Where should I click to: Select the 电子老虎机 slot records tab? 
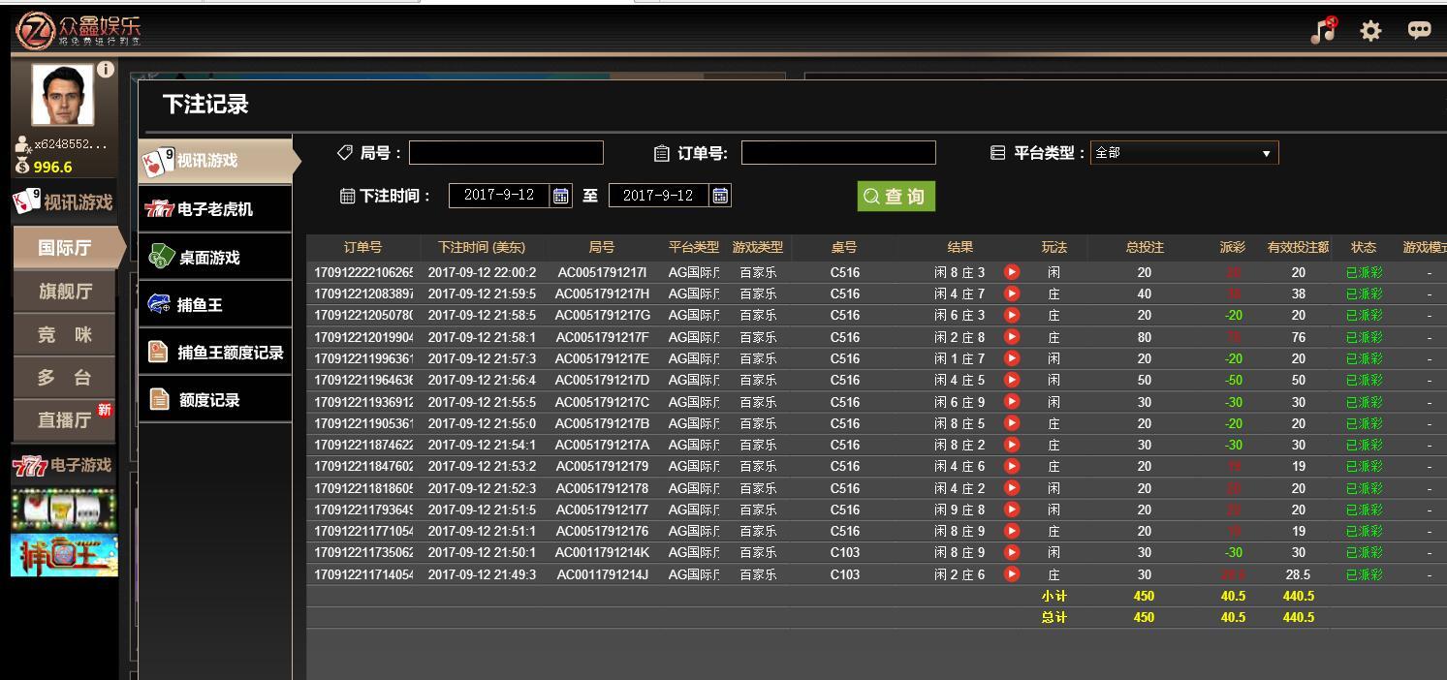214,209
